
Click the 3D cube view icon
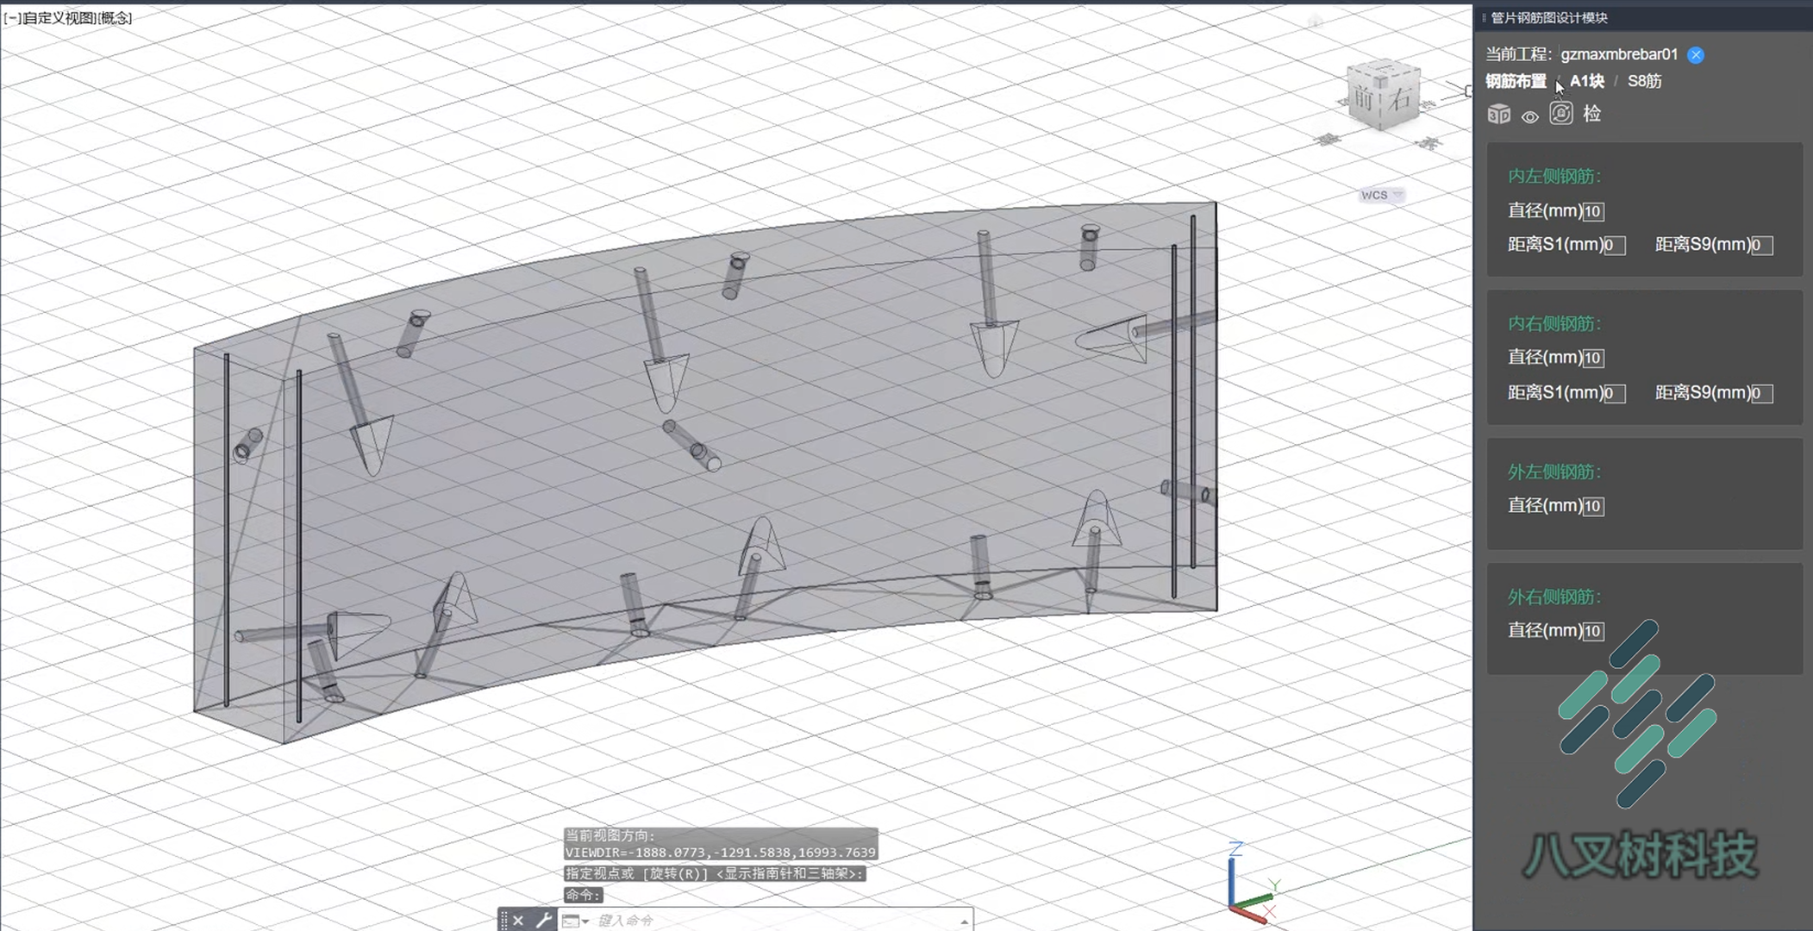click(1499, 114)
